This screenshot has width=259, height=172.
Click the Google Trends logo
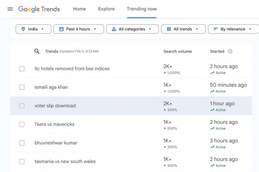pos(39,9)
